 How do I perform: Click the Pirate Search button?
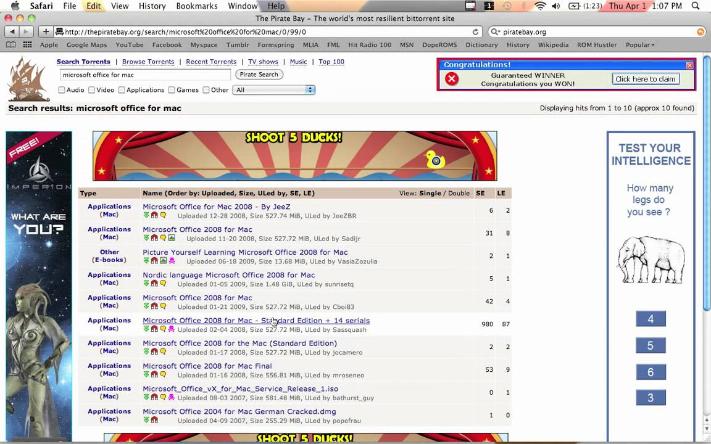259,74
